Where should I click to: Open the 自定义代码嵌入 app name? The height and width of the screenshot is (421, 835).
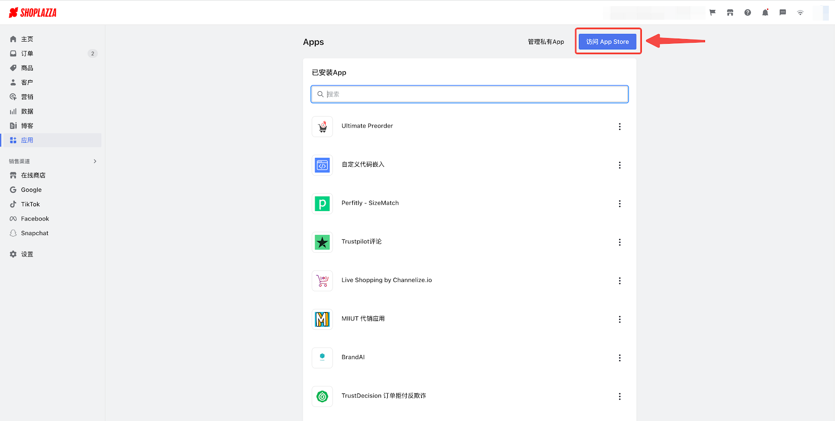[x=363, y=165]
